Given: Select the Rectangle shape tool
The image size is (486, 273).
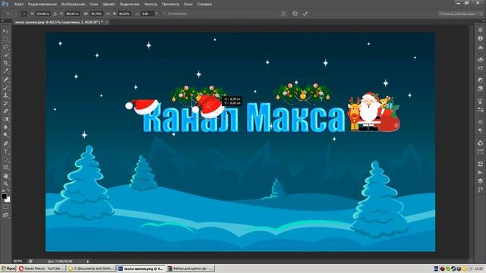Looking at the screenshot, I should (x=5, y=168).
